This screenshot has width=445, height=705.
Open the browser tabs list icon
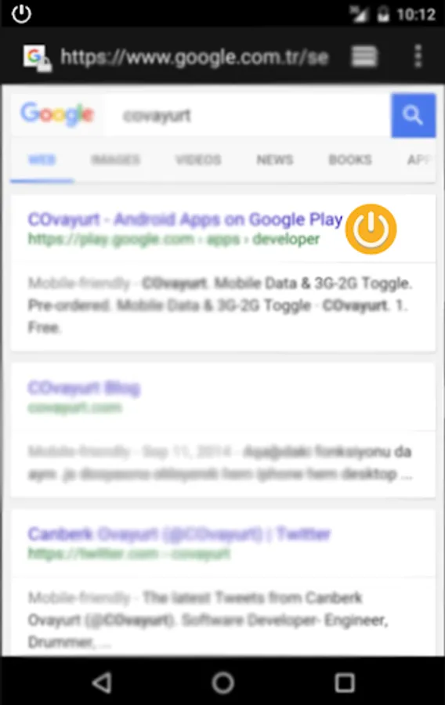(364, 56)
